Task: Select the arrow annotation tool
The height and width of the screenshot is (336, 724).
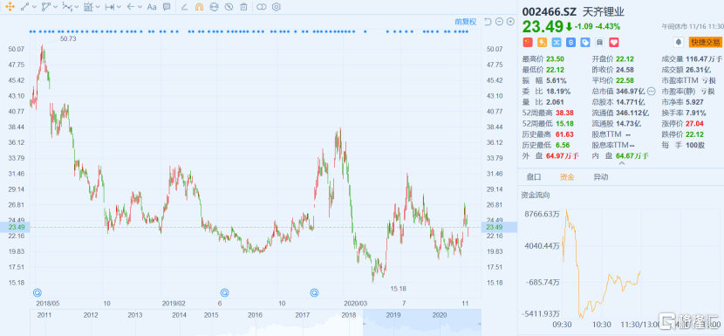Action: 131,7
